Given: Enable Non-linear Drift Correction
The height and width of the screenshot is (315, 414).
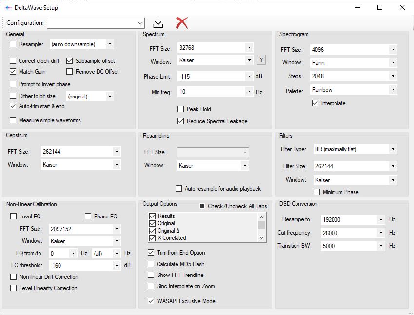Looking at the screenshot, I should pos(13,276).
